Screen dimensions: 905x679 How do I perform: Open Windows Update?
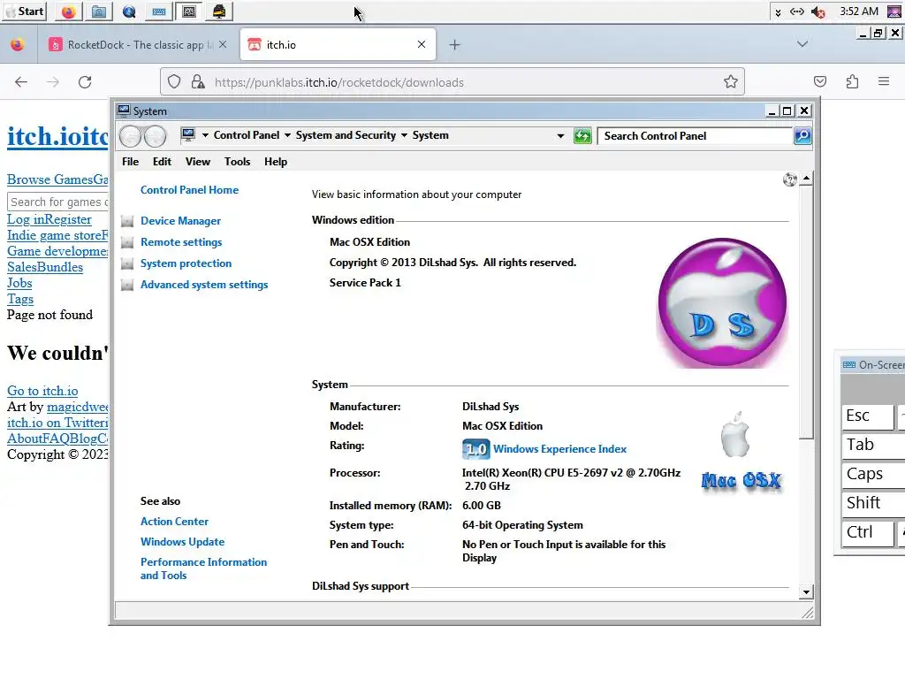pyautogui.click(x=182, y=542)
